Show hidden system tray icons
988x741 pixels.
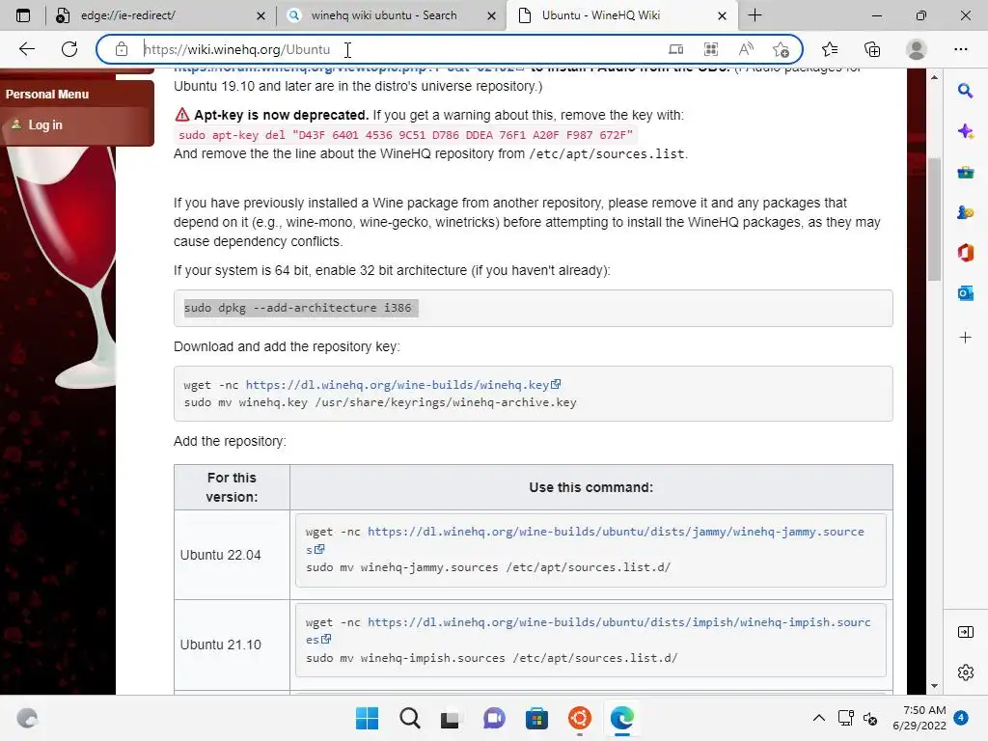point(818,718)
